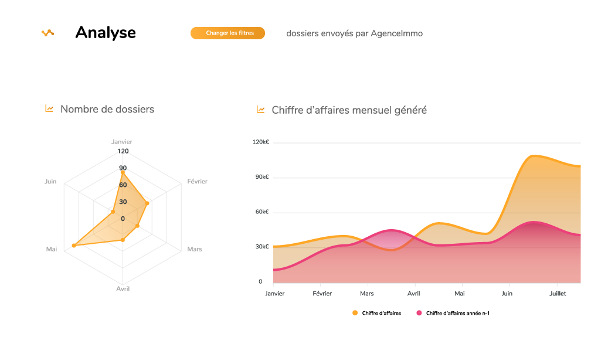Click the "30k€" y-axis label
Viewport: 608px width, 361px height.
coord(262,247)
